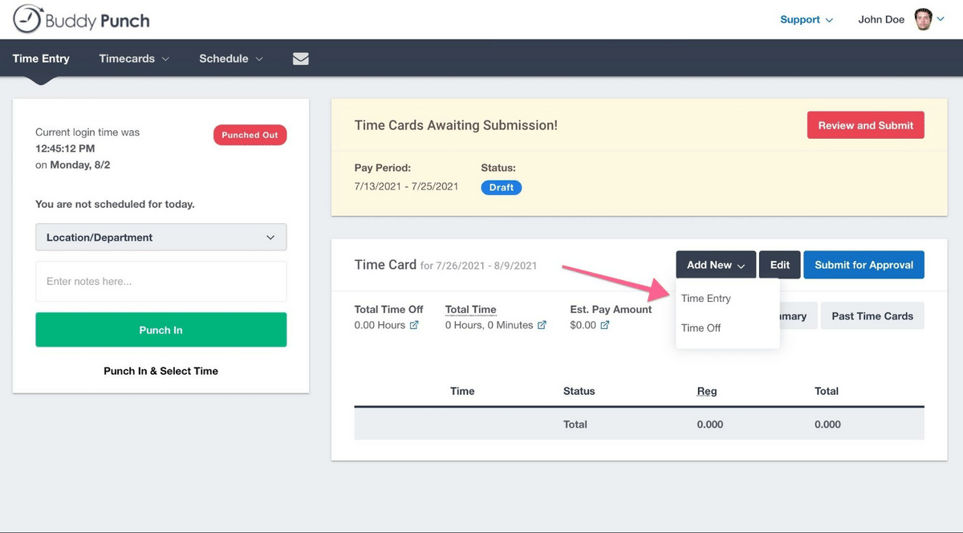Screen dimensions: 963x533
Task: Toggle the Add New dropdown button
Action: 715,265
